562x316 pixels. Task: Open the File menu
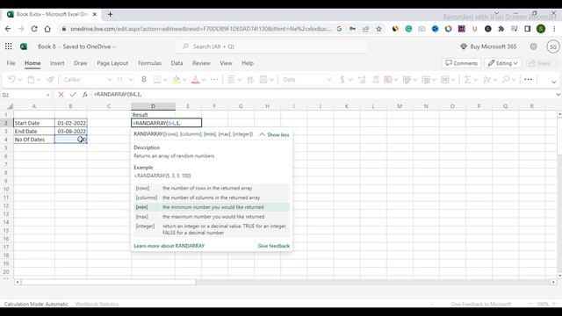pyautogui.click(x=11, y=63)
